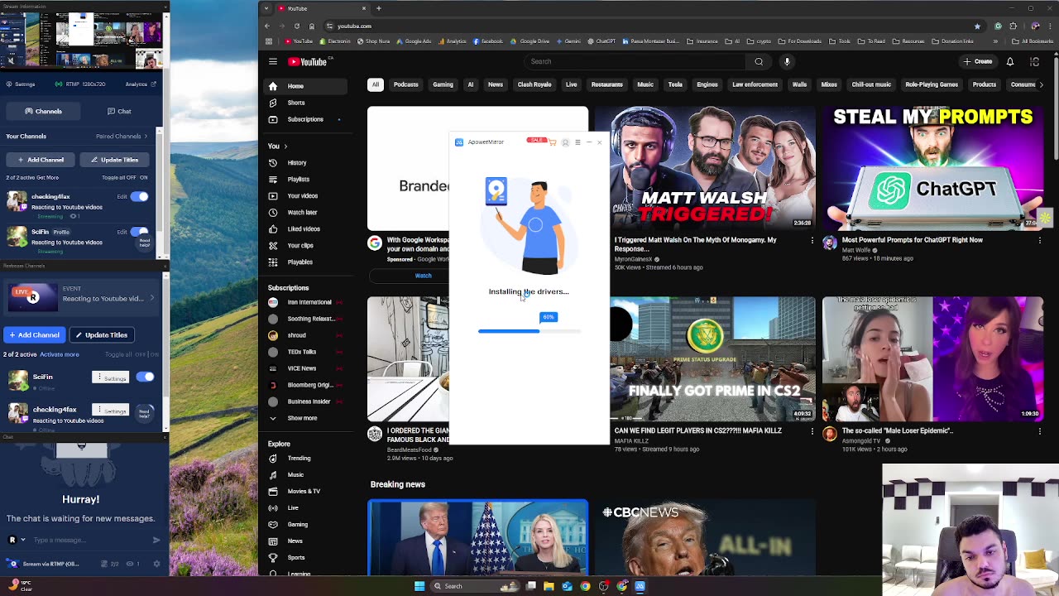Turn all channels ON in upper panel
This screenshot has width=1059, height=596.
coord(143,177)
